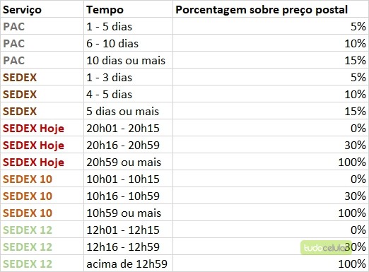Viewport: 369px width, 272px height.
Task: Select the 'acima de 12h59' cell
Action: click(x=128, y=264)
